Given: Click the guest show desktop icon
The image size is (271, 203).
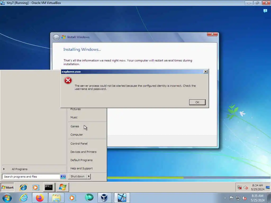Looking at the screenshot, I should (268, 187).
